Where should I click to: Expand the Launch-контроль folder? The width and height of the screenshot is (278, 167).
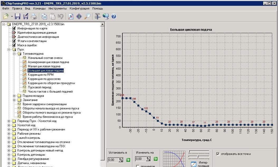point(9,138)
